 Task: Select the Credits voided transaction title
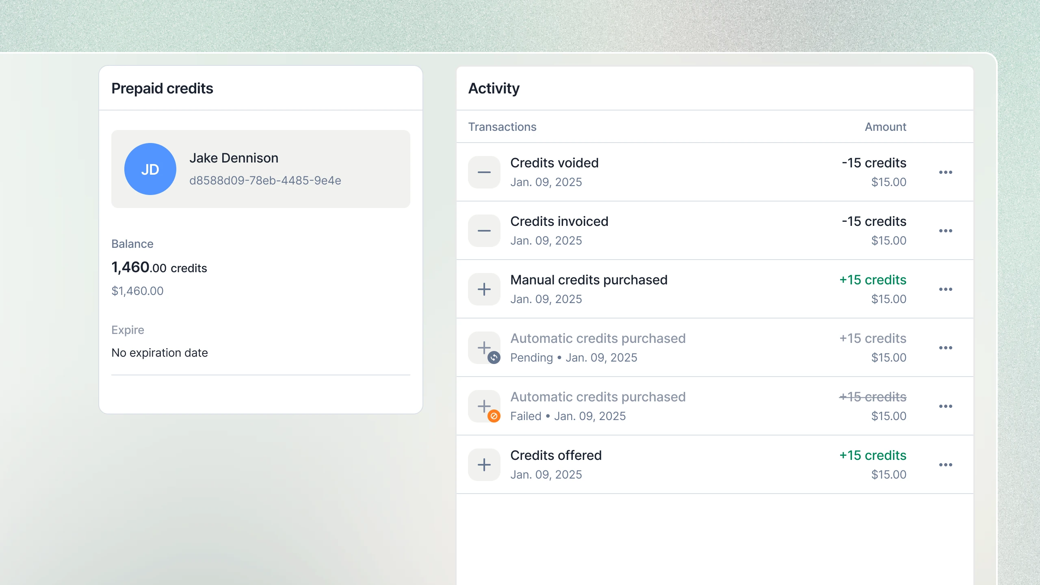point(555,163)
